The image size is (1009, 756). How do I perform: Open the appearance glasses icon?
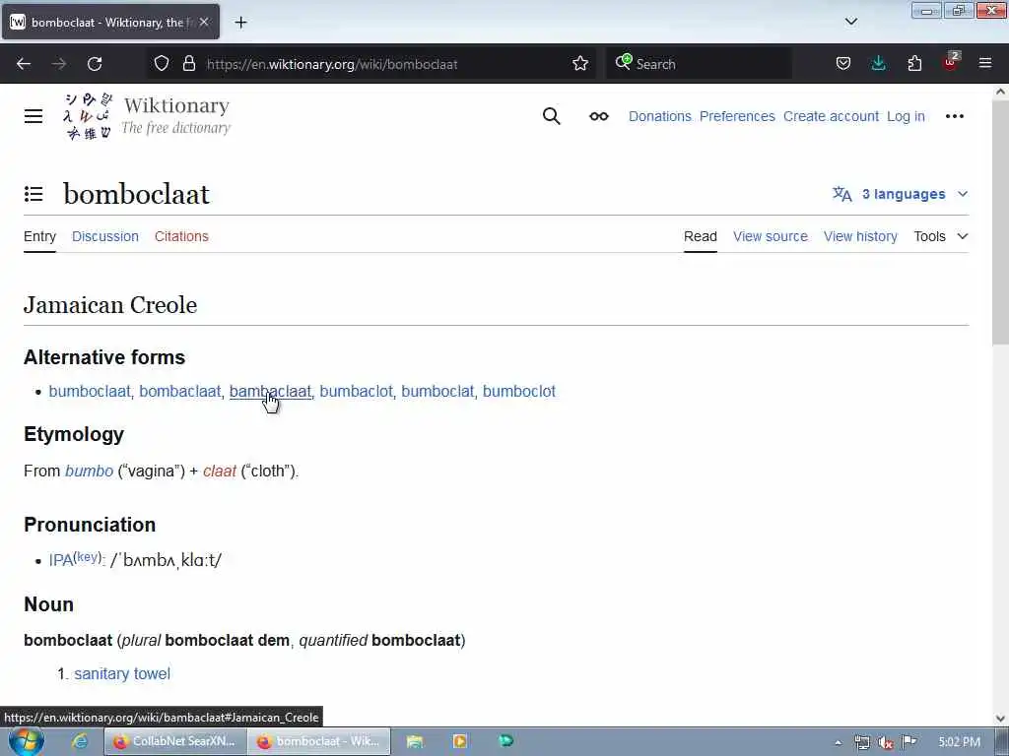point(599,116)
